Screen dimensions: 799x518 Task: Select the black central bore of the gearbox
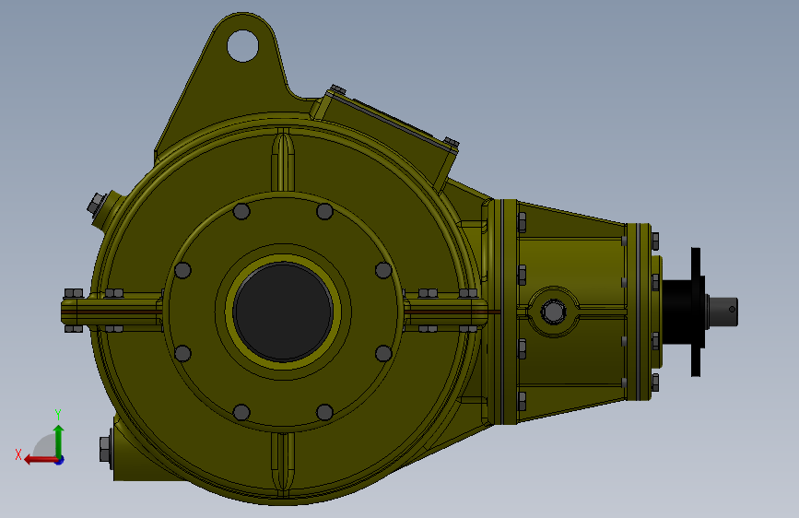(x=283, y=312)
